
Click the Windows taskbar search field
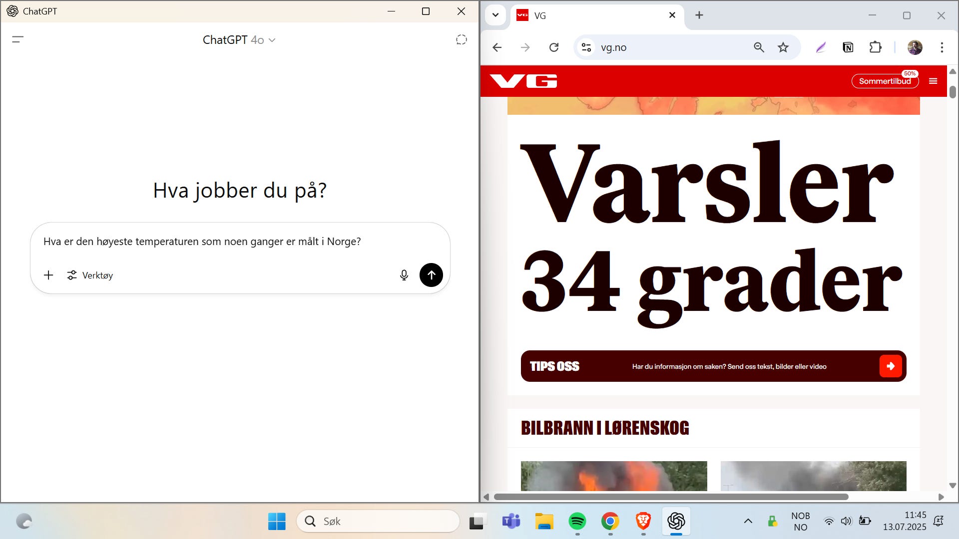coord(378,521)
